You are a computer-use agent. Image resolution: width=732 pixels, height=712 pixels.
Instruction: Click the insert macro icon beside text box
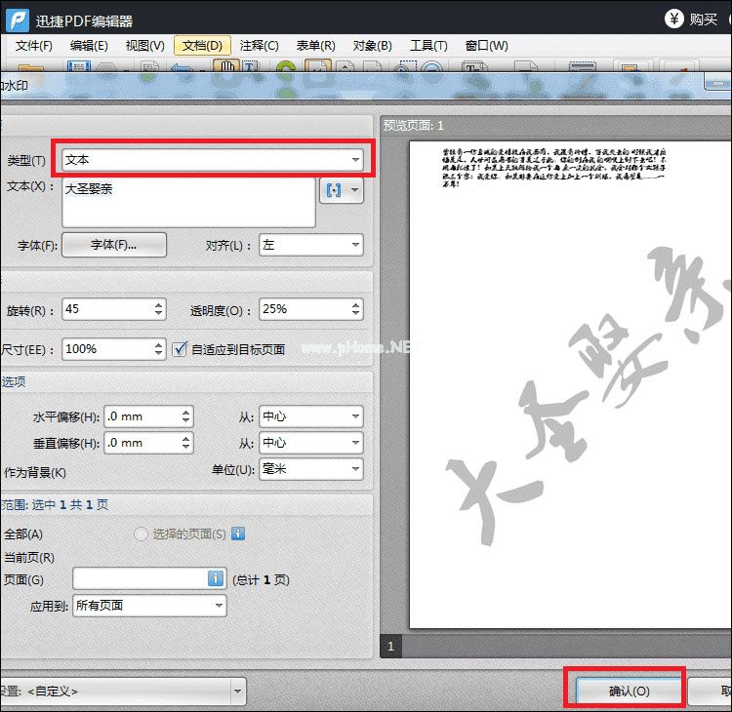pyautogui.click(x=334, y=190)
